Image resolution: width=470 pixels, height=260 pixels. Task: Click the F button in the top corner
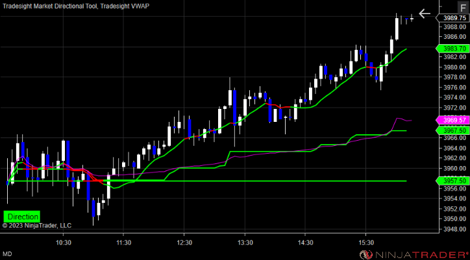click(x=462, y=8)
